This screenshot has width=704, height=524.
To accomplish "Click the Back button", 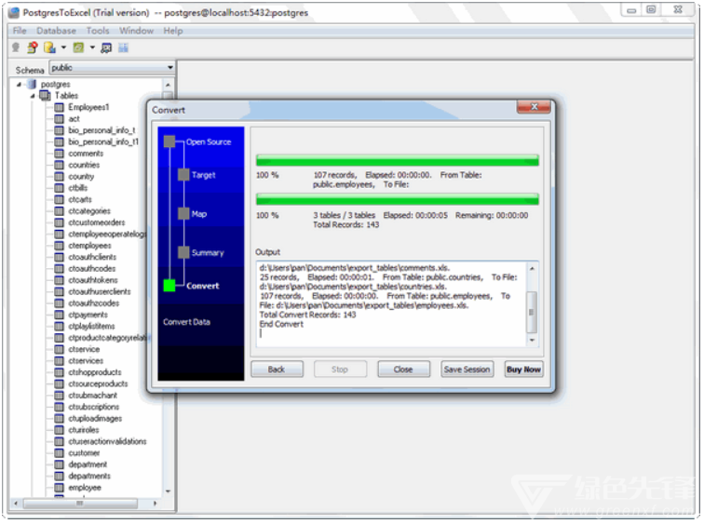I will point(277,369).
